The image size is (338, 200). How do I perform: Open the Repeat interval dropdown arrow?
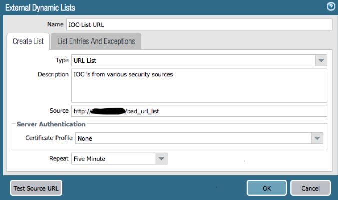click(161, 159)
